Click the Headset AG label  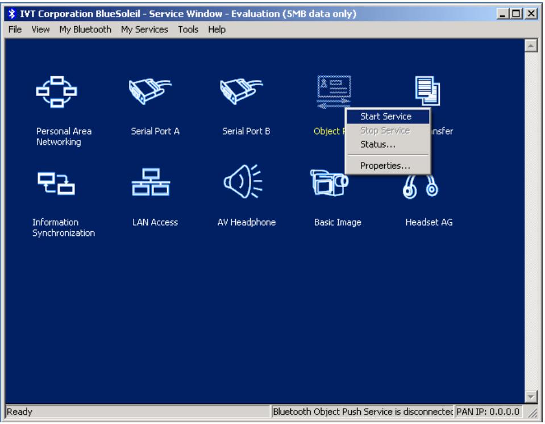(429, 222)
